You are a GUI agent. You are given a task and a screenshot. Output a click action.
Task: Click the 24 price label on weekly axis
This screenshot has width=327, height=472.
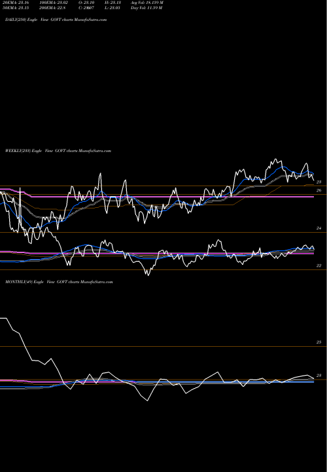pos(319,228)
